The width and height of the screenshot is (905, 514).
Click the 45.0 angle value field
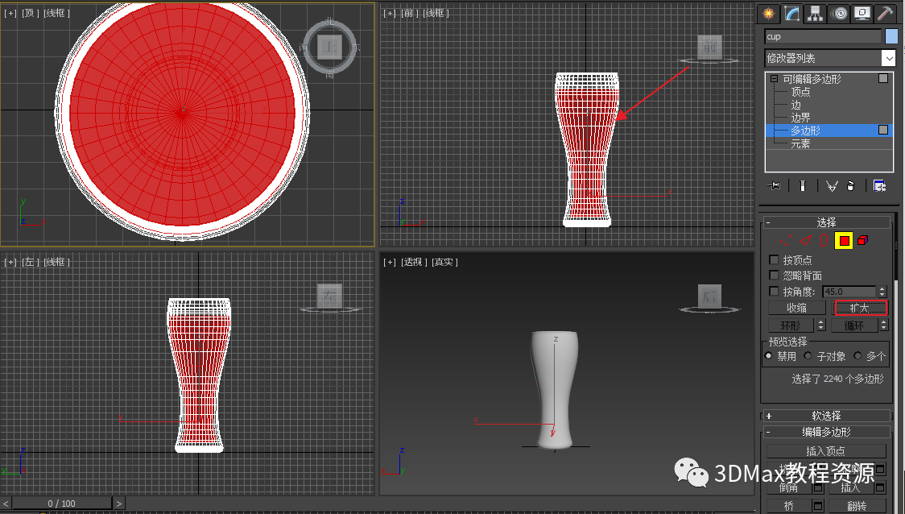(x=849, y=292)
